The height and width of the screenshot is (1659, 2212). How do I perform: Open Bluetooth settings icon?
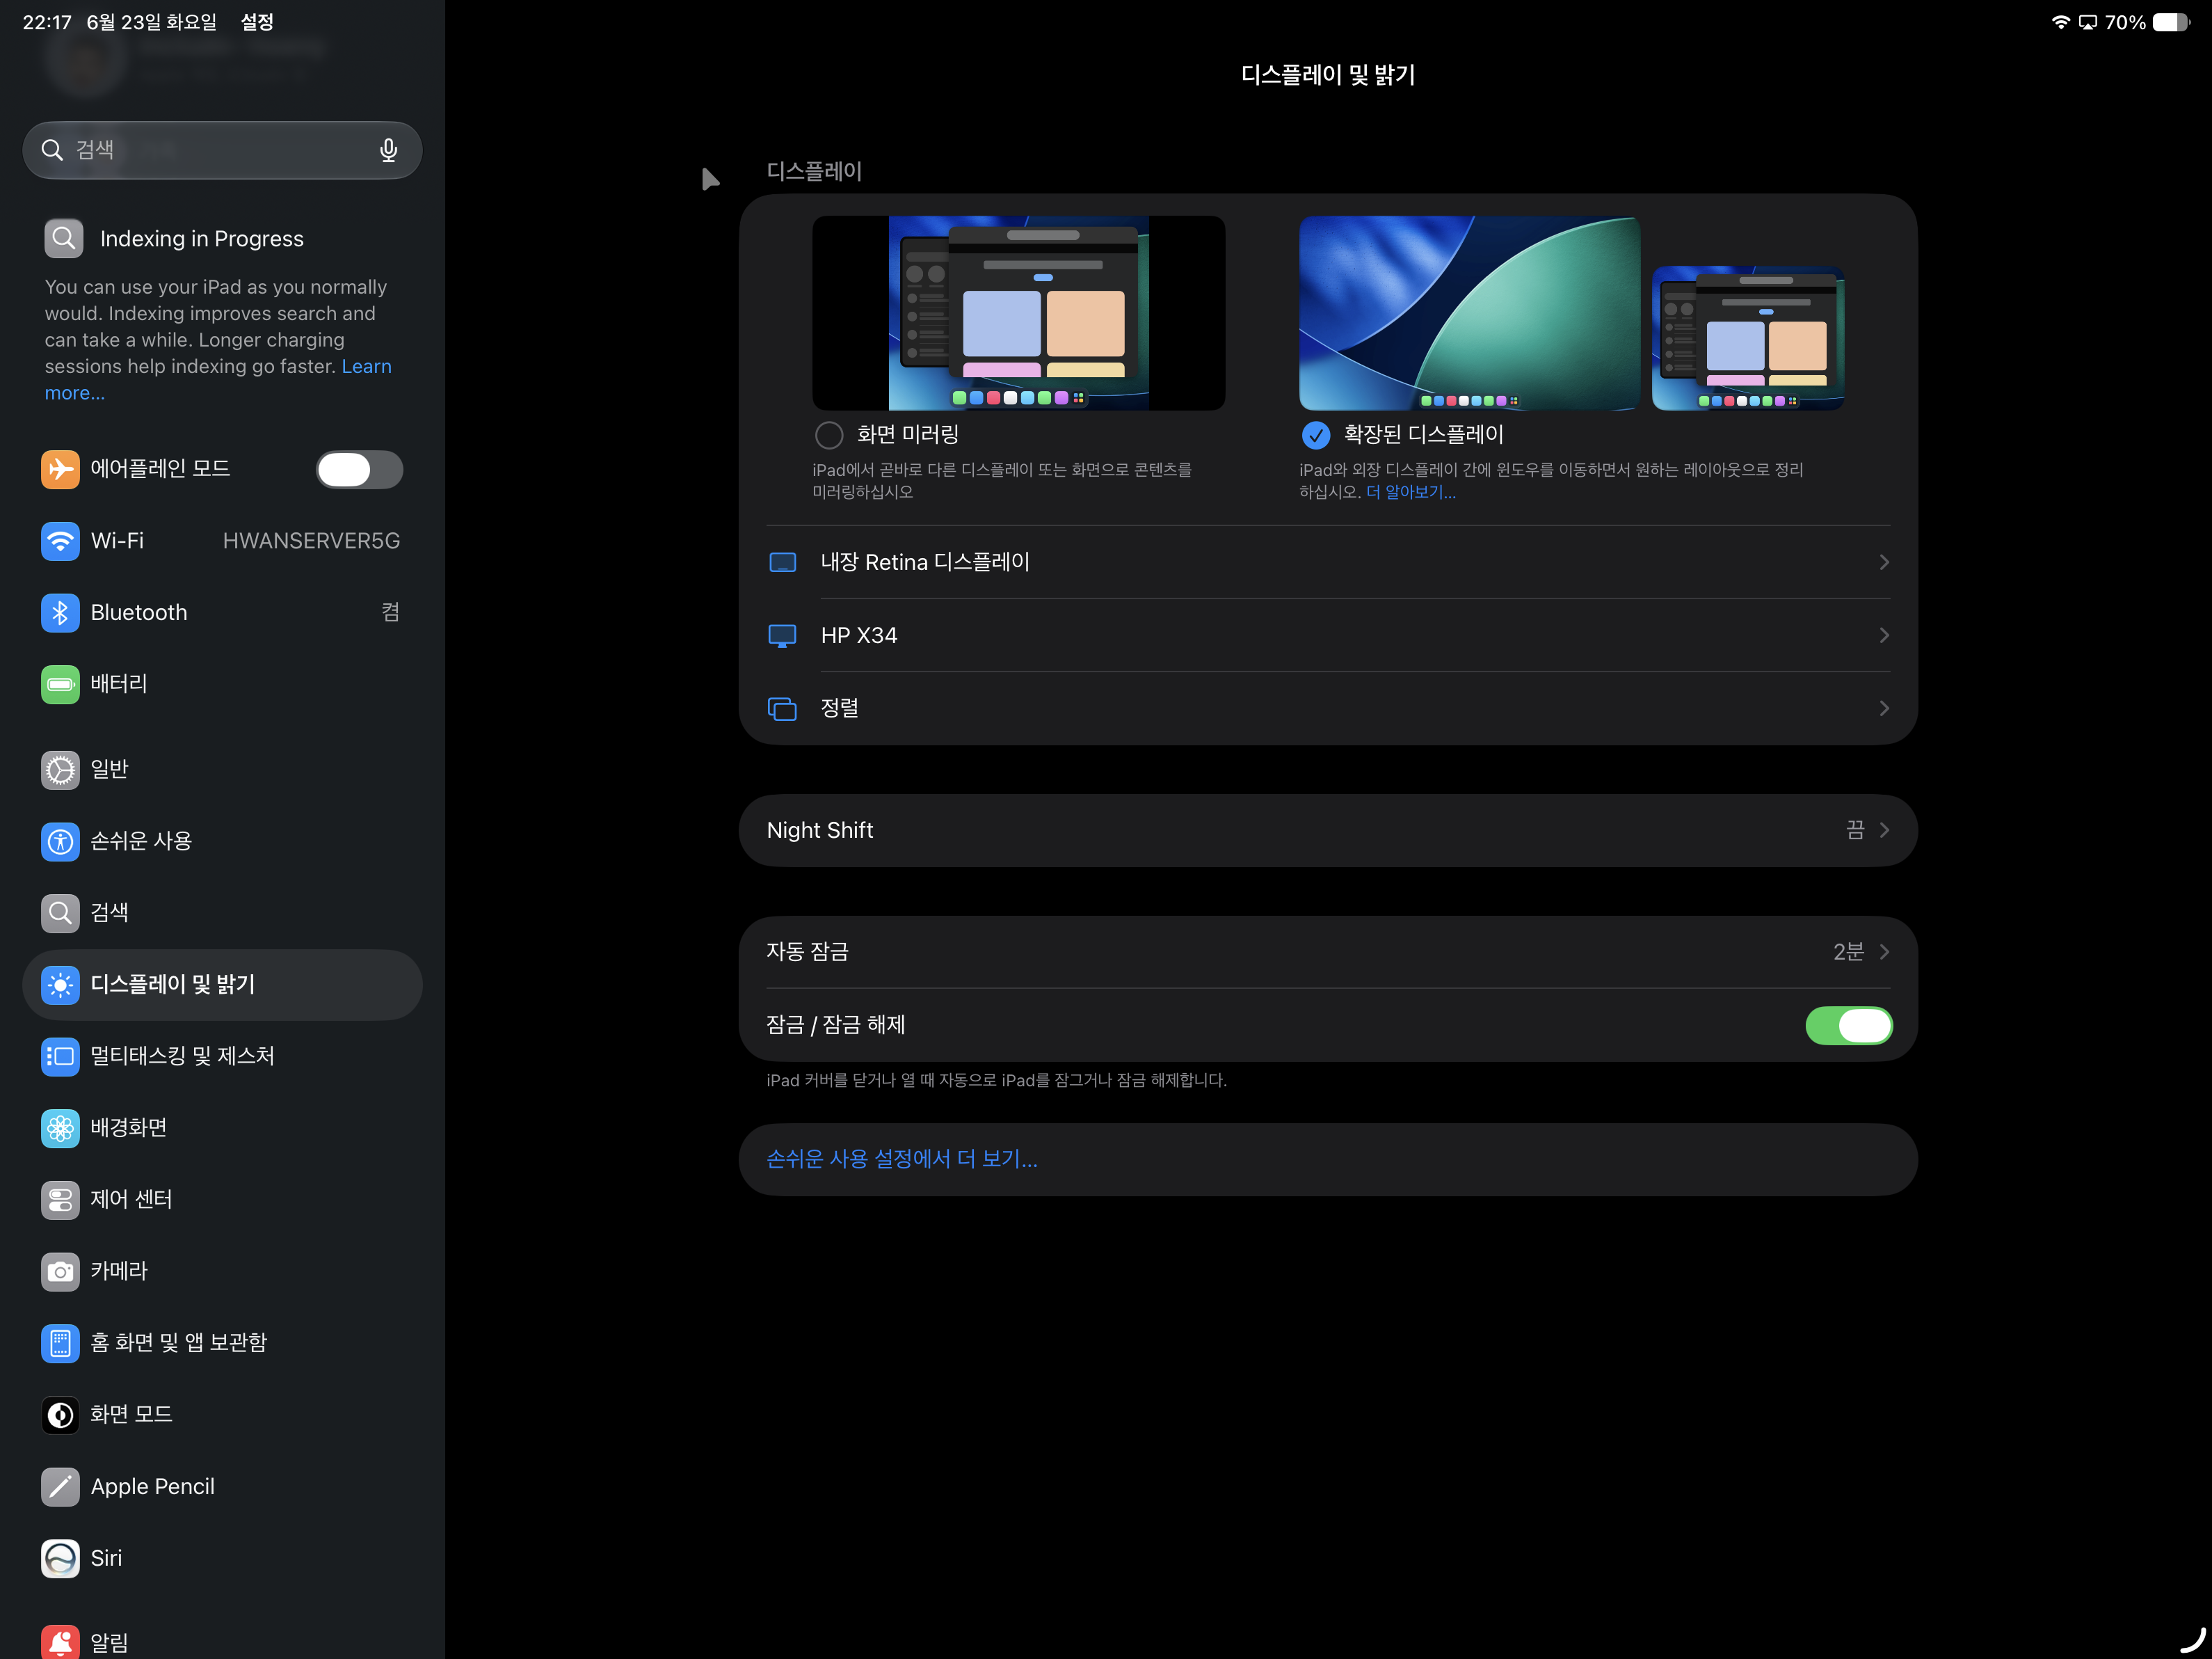(60, 612)
